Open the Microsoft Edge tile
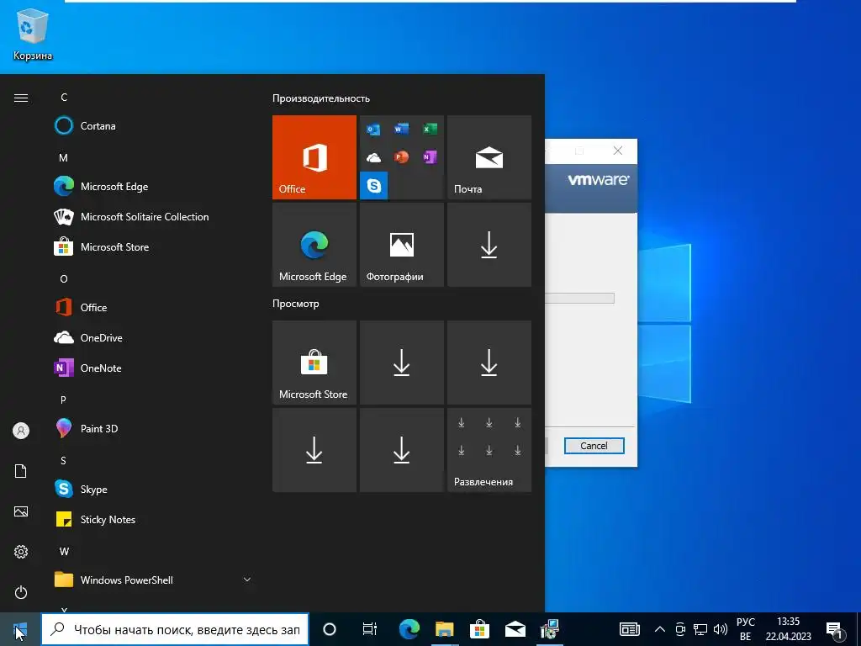861x646 pixels. pos(314,245)
